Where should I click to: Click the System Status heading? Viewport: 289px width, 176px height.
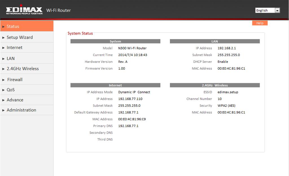[x=80, y=33]
